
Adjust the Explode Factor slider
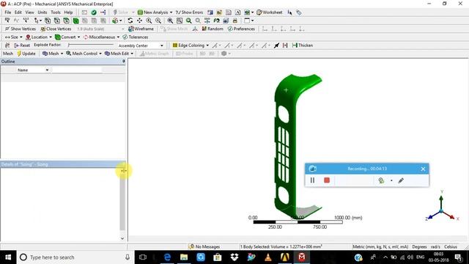click(x=91, y=45)
